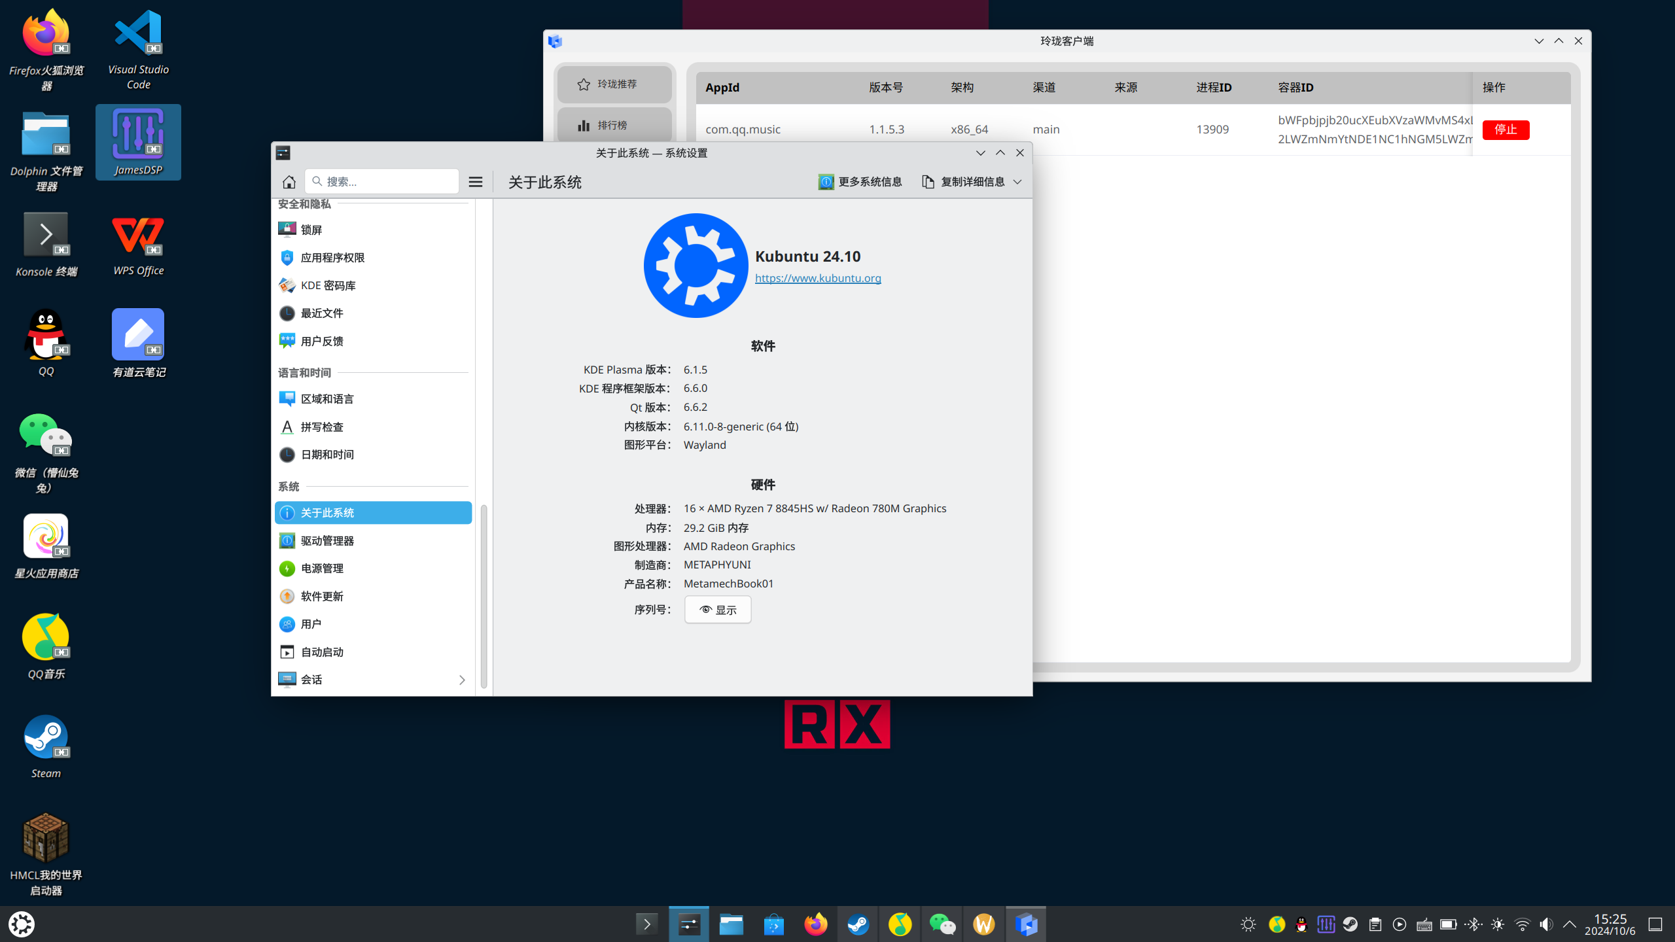Open the Konsole 终端 desktop icon
Image resolution: width=1675 pixels, height=942 pixels.
click(x=46, y=244)
